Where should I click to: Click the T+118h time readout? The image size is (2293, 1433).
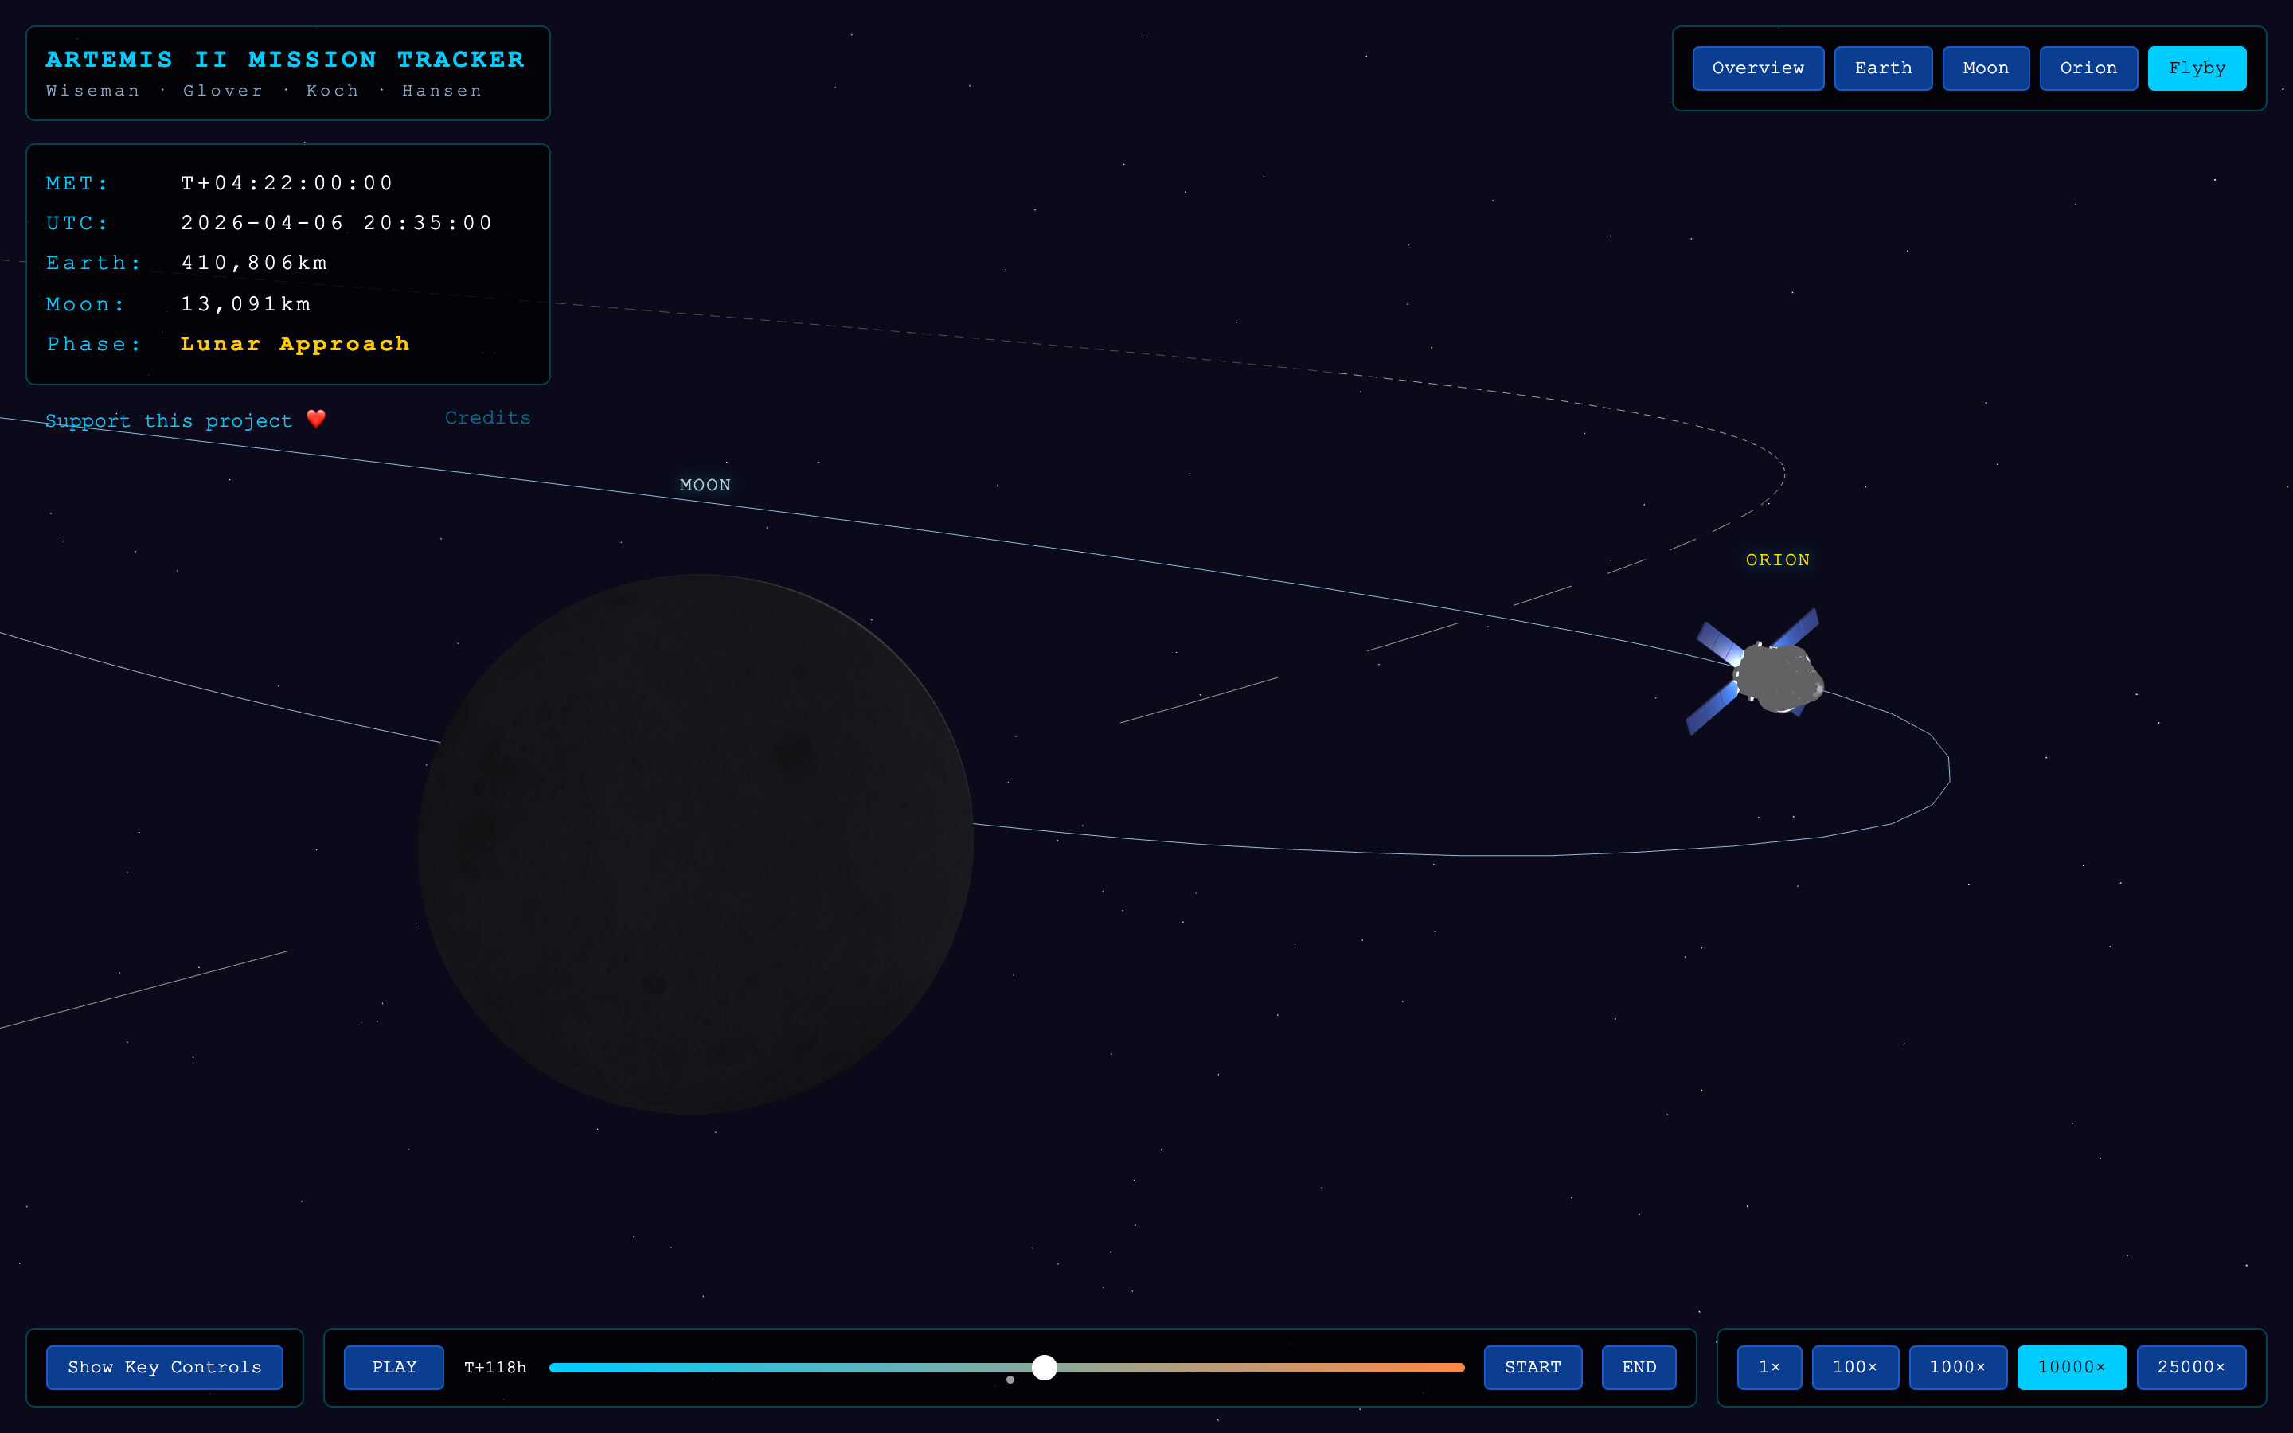[494, 1367]
